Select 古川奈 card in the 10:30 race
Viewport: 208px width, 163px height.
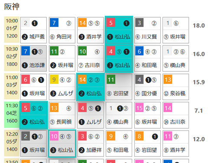[91, 58]
